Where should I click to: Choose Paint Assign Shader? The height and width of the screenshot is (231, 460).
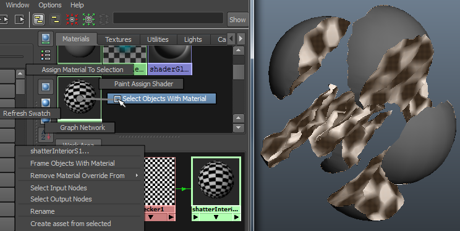pos(142,84)
